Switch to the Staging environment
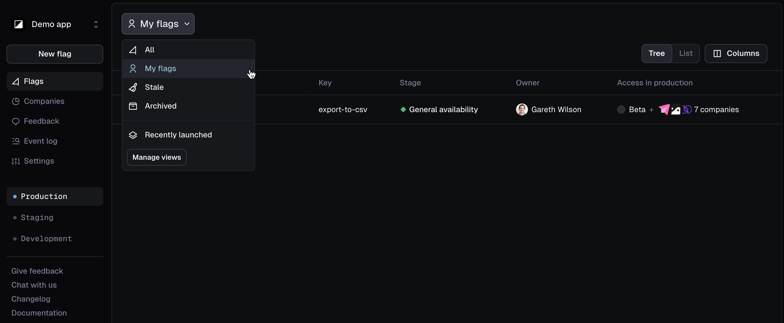Image resolution: width=784 pixels, height=323 pixels. (55, 218)
